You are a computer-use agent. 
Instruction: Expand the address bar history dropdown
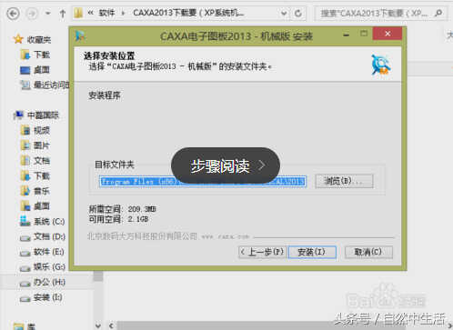[284, 14]
